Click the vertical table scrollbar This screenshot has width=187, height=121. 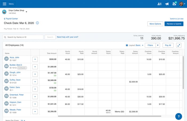tap(183, 72)
